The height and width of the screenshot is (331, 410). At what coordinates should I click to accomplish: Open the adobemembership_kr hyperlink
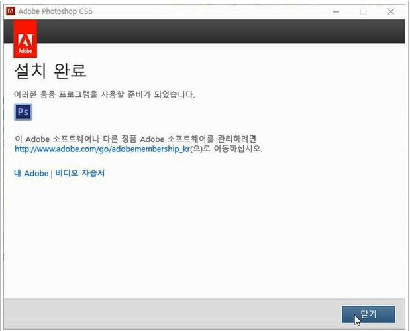pos(102,149)
